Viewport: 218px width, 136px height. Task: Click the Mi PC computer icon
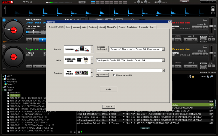5,76
